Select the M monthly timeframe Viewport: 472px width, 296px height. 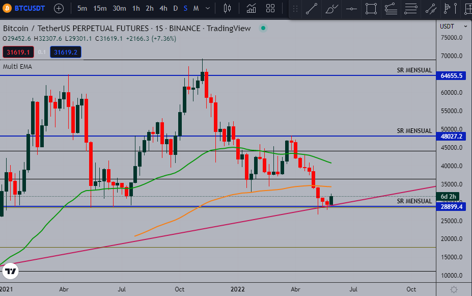point(196,9)
